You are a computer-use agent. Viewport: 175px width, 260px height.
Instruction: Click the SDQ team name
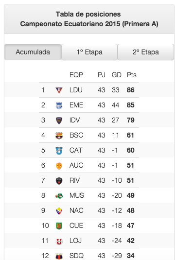(x=76, y=256)
